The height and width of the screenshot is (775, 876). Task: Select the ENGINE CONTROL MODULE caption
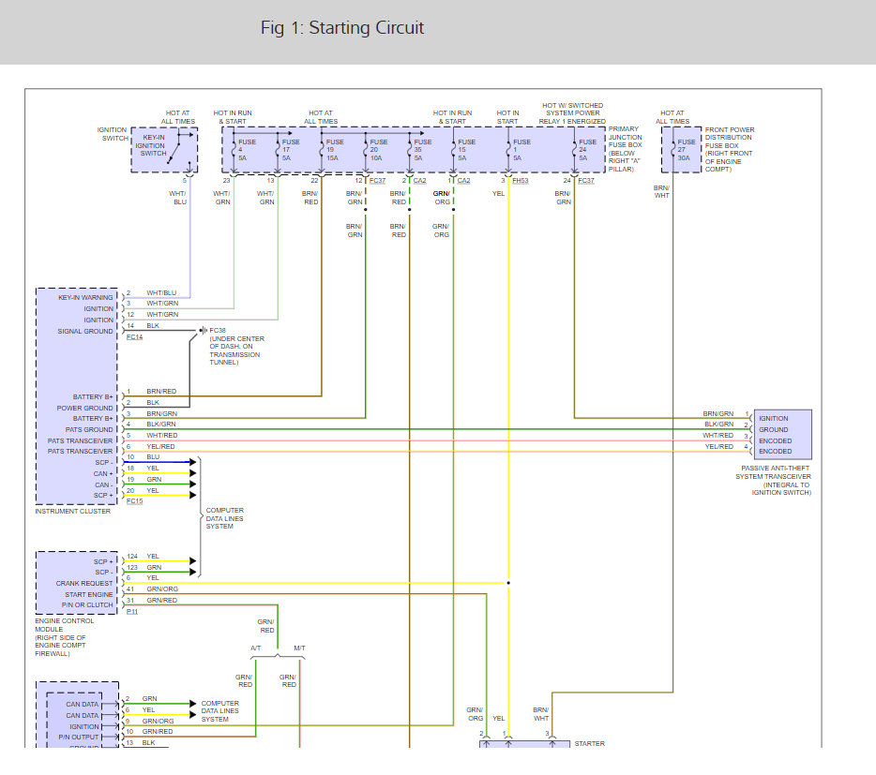pyautogui.click(x=65, y=637)
